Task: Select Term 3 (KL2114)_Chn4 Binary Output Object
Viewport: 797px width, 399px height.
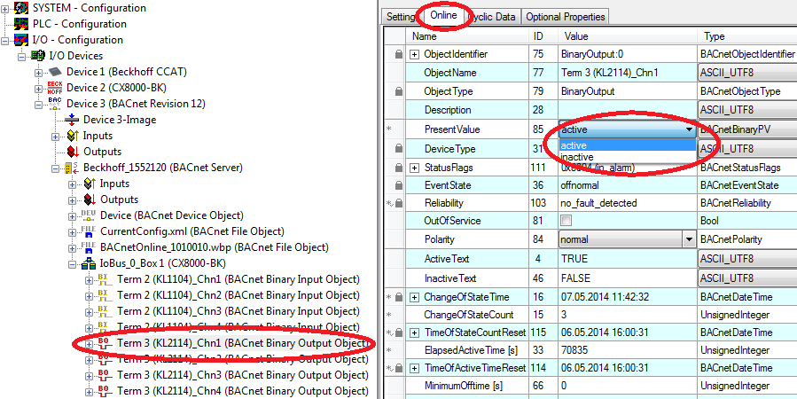Action: (242, 391)
